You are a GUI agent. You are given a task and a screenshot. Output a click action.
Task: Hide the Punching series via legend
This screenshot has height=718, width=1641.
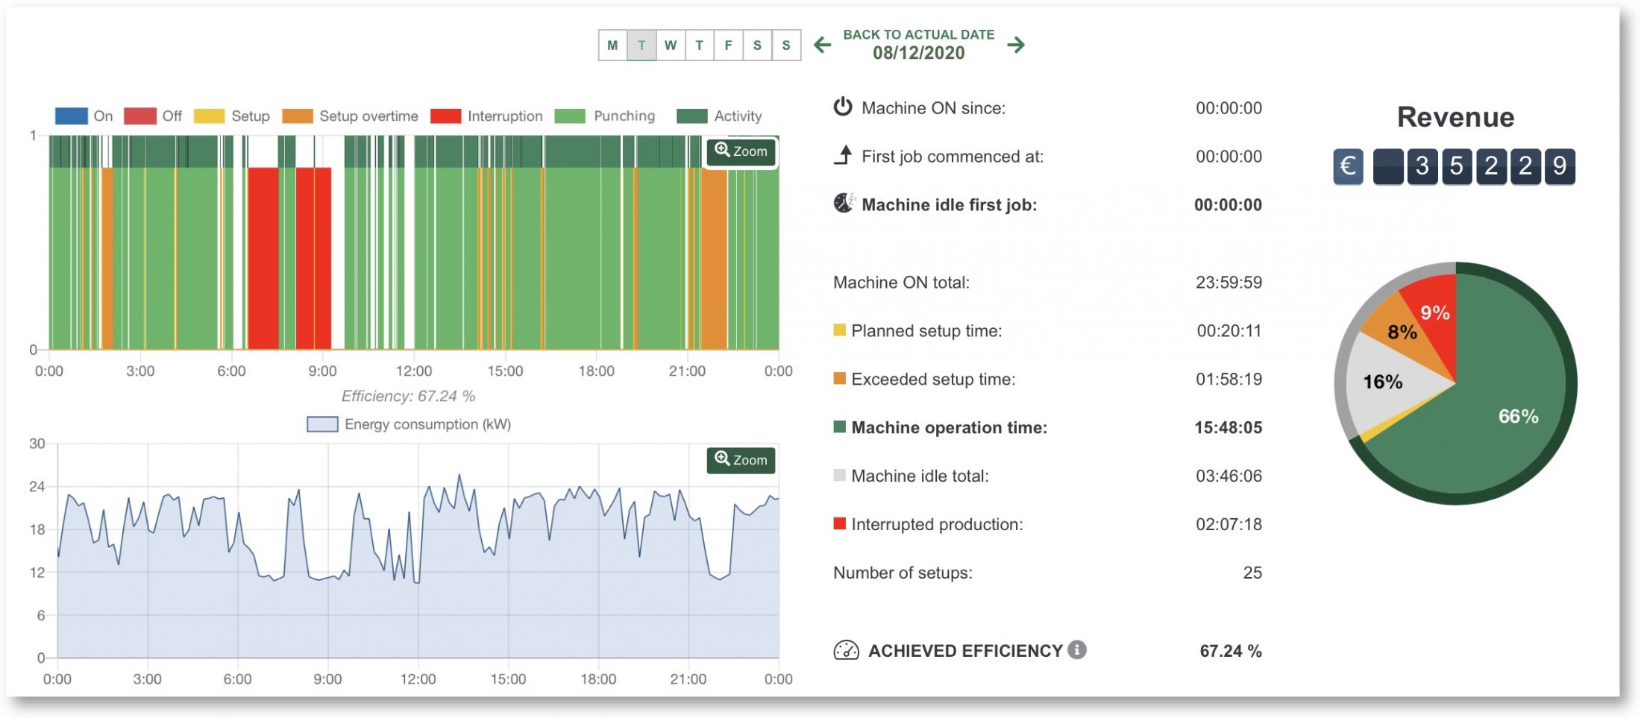pos(605,116)
